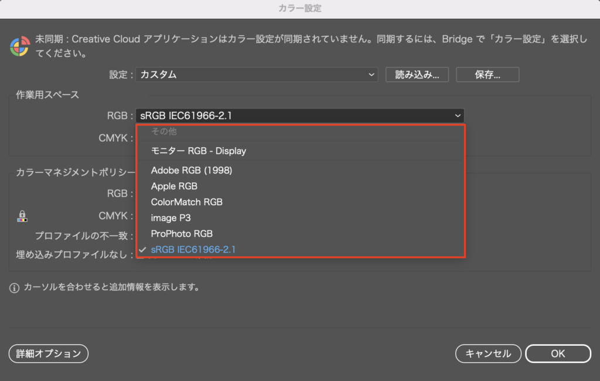This screenshot has height=381, width=600.
Task: Select image P3 profile
Action: pyautogui.click(x=171, y=218)
